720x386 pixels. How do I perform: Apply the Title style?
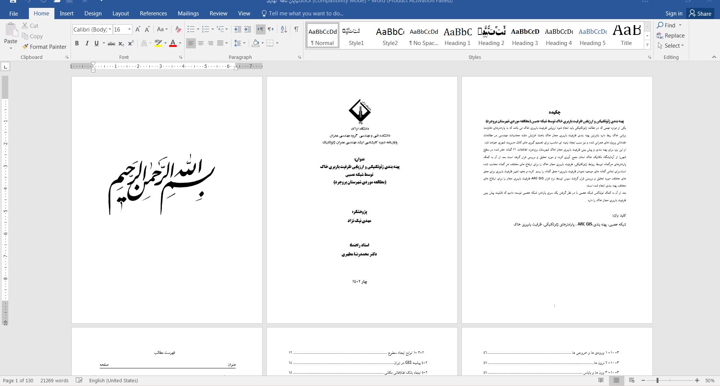pos(626,35)
